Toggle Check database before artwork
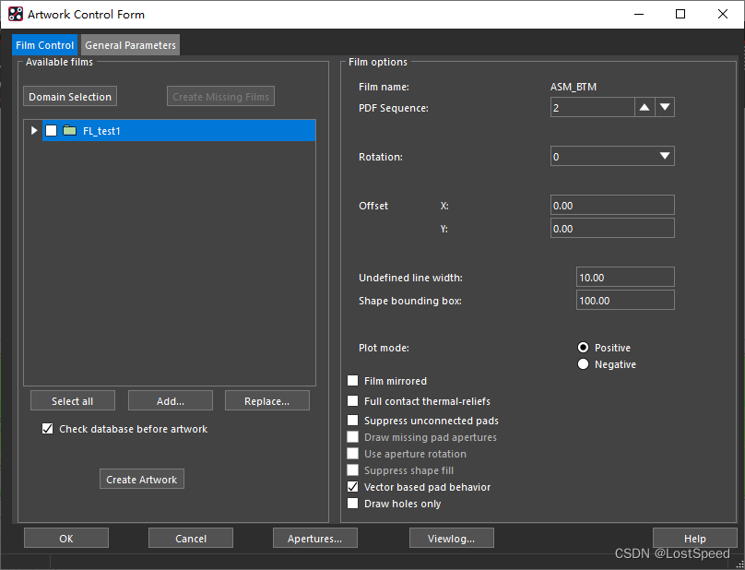The width and height of the screenshot is (745, 570). pyautogui.click(x=48, y=429)
